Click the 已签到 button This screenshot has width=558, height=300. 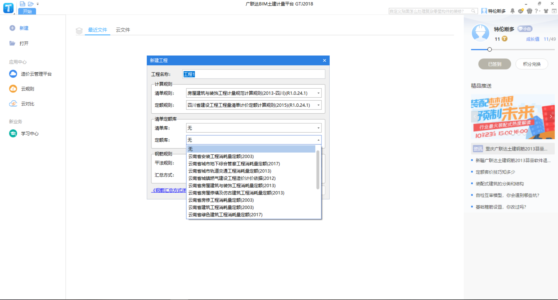(495, 64)
